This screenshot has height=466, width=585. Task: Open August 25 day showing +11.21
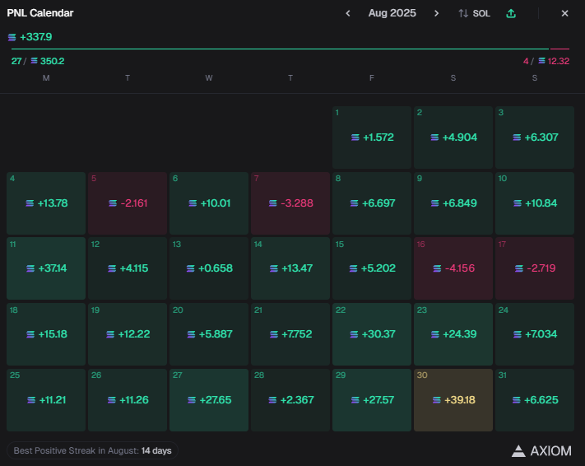tap(46, 400)
